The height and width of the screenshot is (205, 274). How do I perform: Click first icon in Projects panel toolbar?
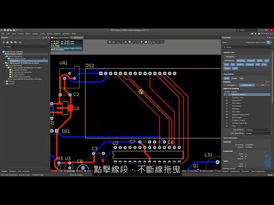tap(3, 42)
